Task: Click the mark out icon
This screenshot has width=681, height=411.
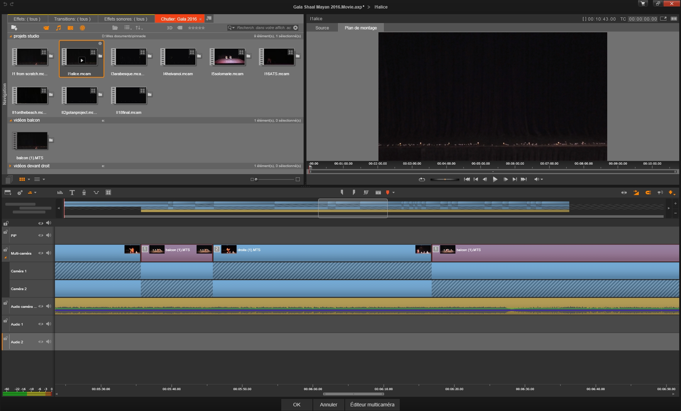Action: [x=354, y=193]
